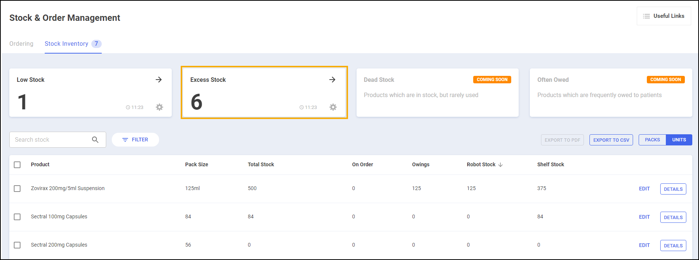This screenshot has height=260, width=699.
Task: Click the search magnifier icon
Action: [95, 139]
